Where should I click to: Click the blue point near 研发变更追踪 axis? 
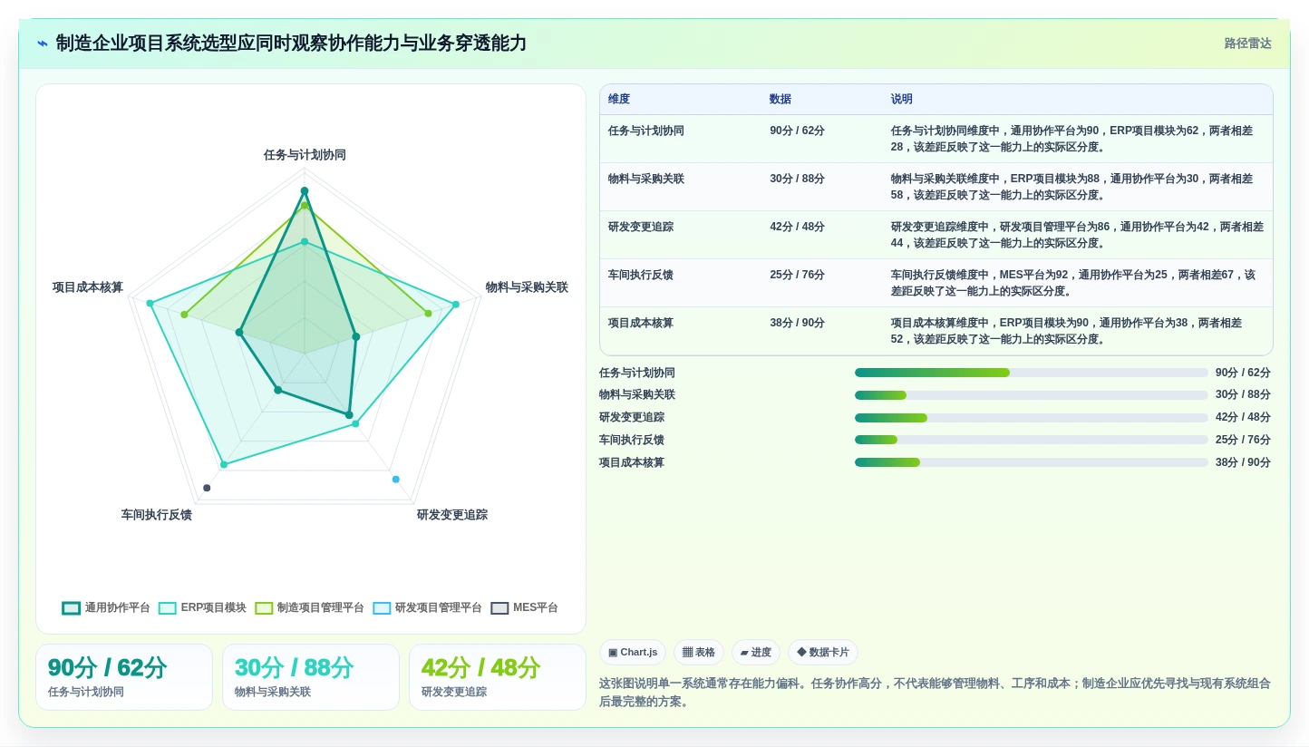(396, 479)
